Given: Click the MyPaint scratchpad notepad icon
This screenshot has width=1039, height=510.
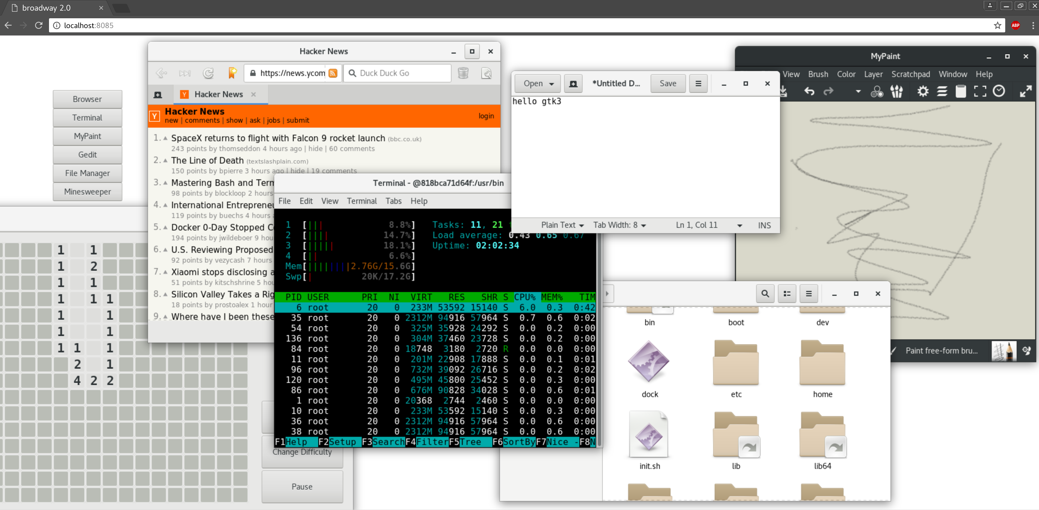Looking at the screenshot, I should 961,91.
